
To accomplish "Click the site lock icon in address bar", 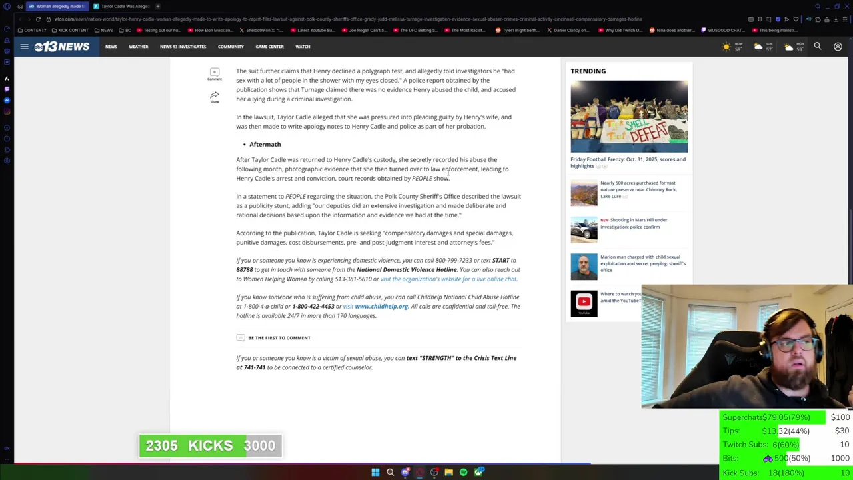I will click(48, 19).
